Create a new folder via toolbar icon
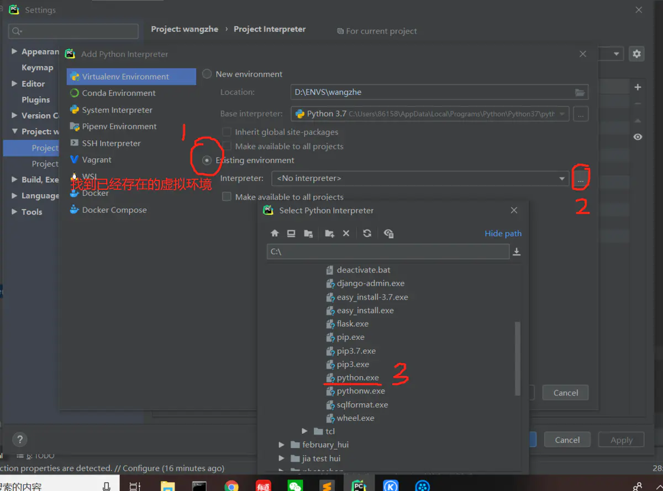The width and height of the screenshot is (663, 491). 330,233
